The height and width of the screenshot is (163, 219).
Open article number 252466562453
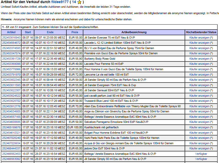(11, 154)
